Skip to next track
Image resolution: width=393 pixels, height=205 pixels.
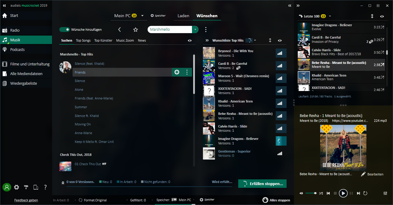(x=358, y=193)
